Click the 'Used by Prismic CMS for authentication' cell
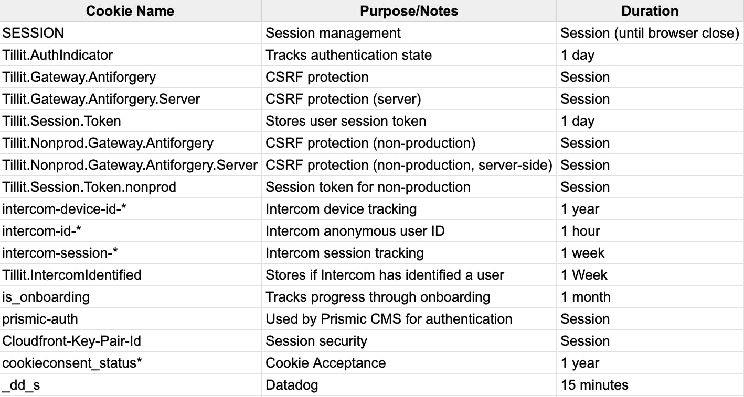This screenshot has height=397, width=744. pyautogui.click(x=409, y=319)
